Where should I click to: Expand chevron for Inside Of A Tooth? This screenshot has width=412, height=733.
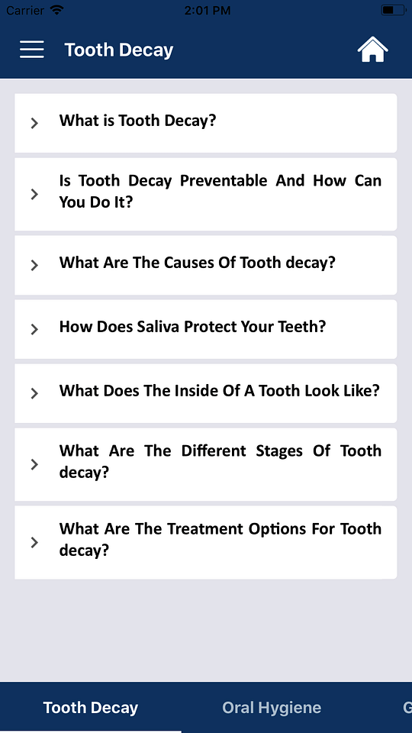(34, 394)
